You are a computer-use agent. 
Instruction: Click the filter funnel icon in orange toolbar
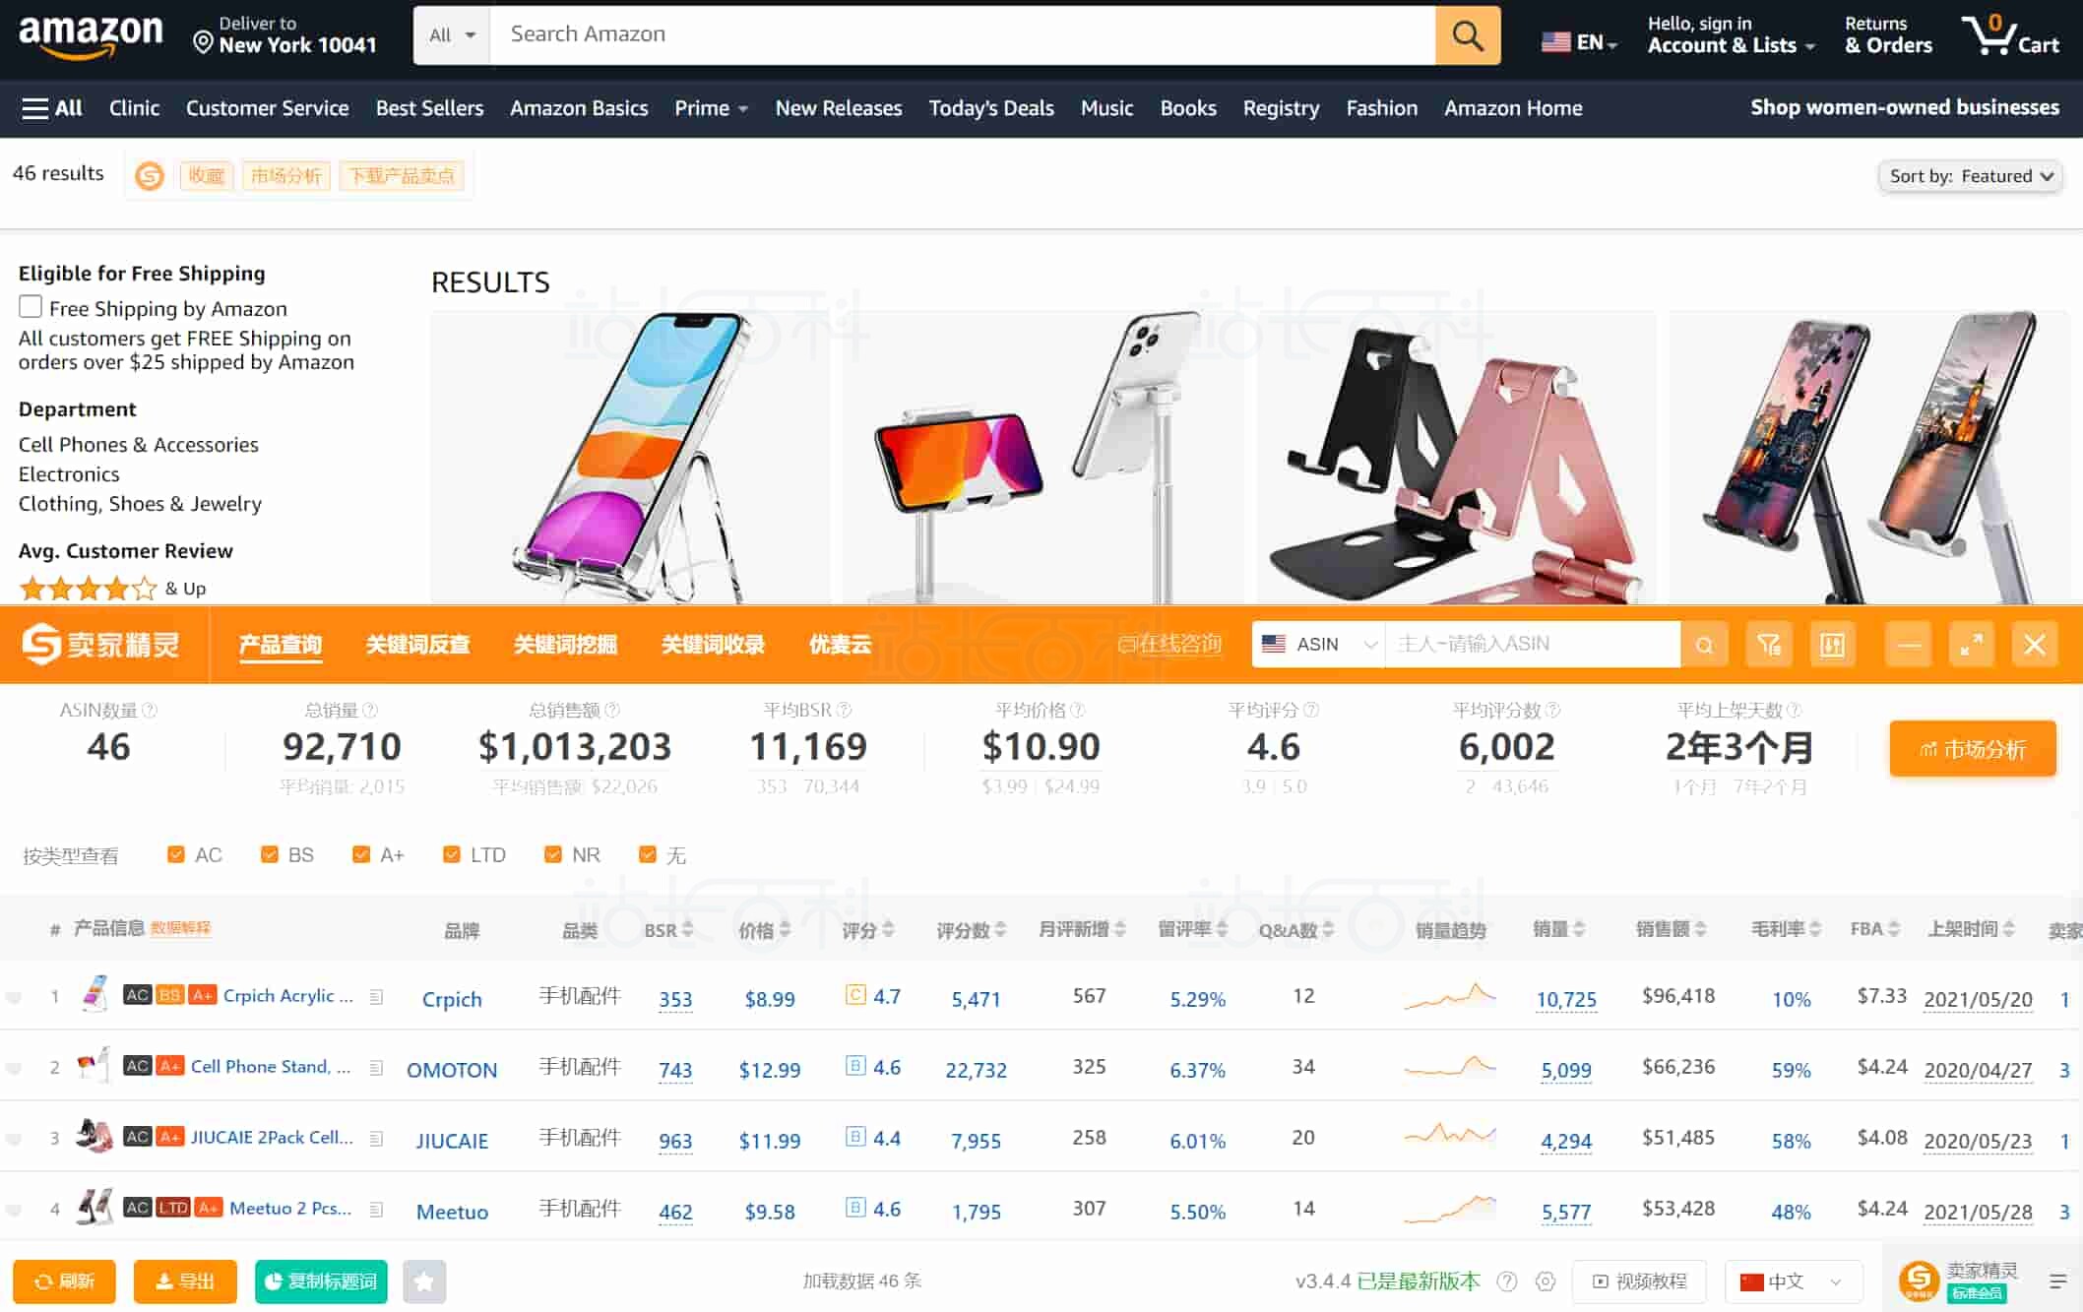click(1769, 645)
